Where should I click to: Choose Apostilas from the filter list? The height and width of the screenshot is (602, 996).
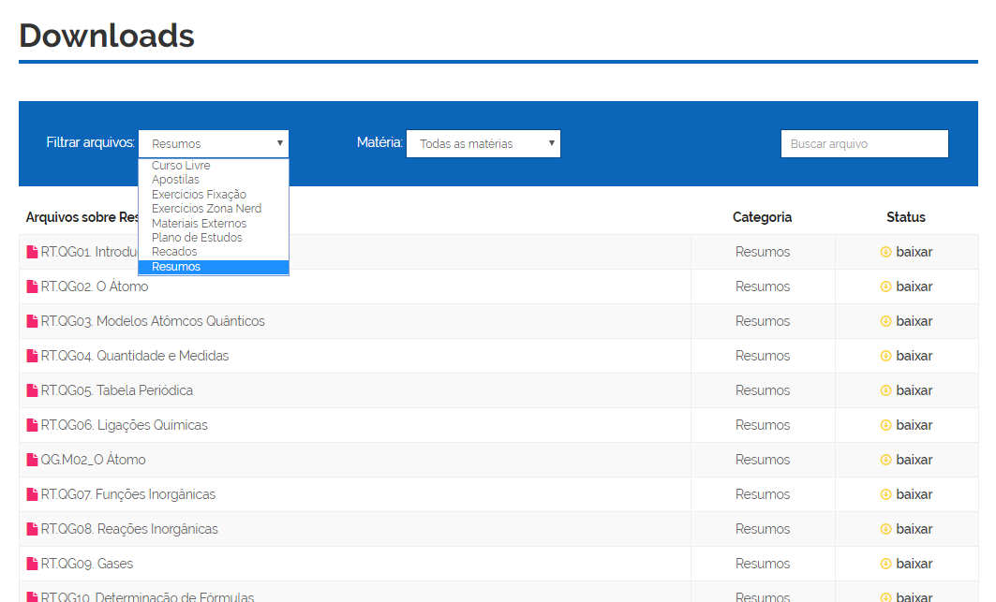(x=175, y=180)
